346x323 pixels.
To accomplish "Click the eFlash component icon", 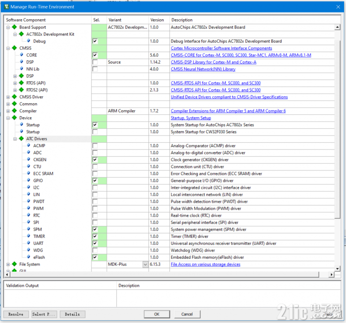I will tap(28, 257).
